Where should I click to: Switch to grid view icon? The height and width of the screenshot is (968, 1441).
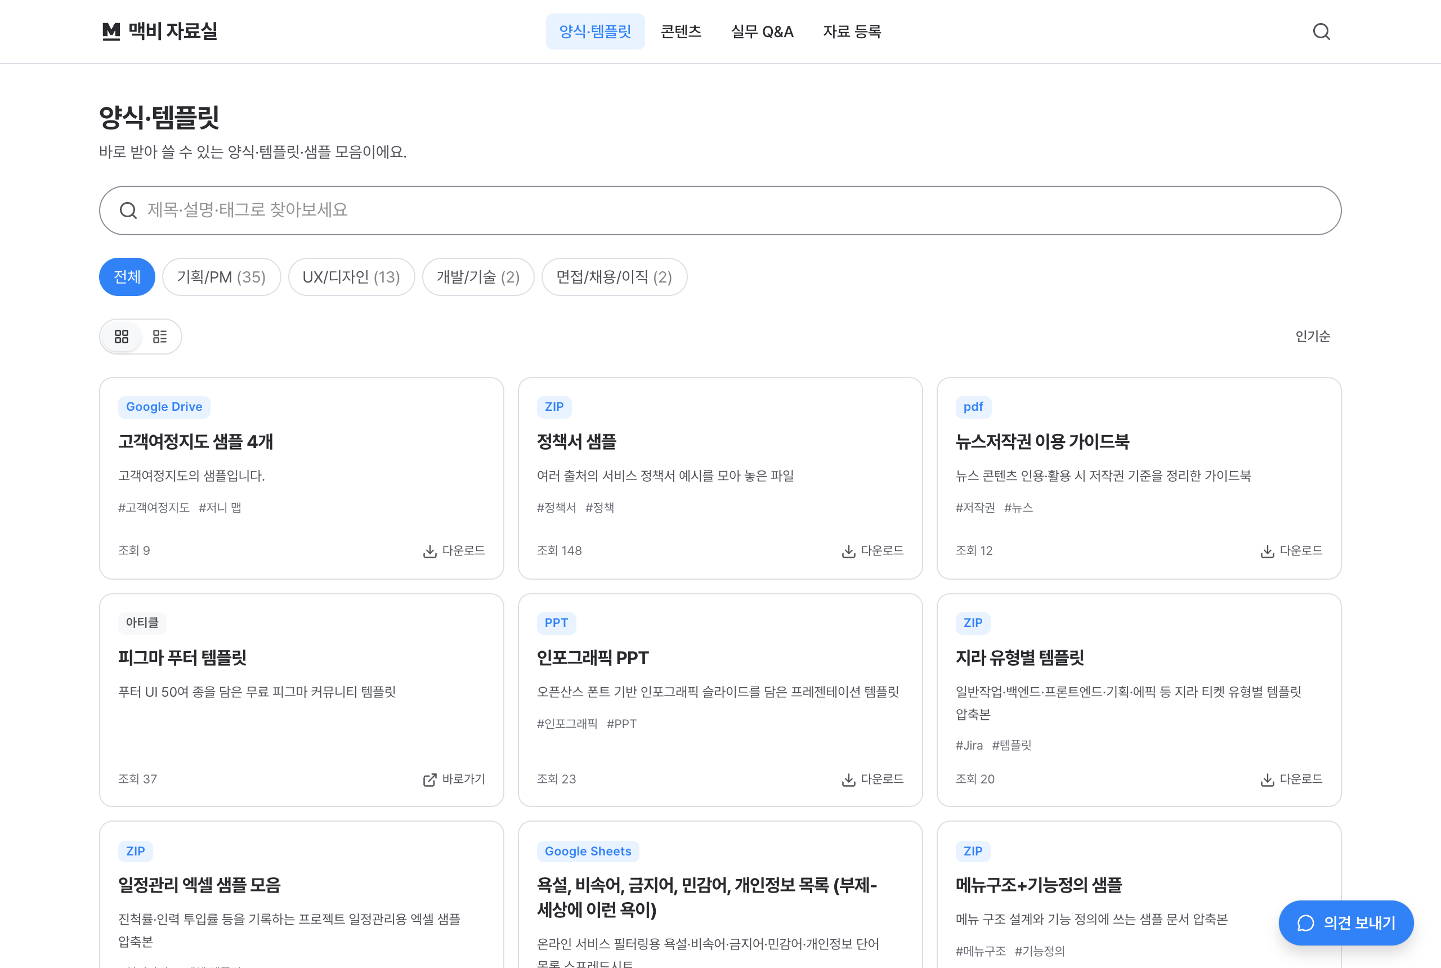click(122, 337)
